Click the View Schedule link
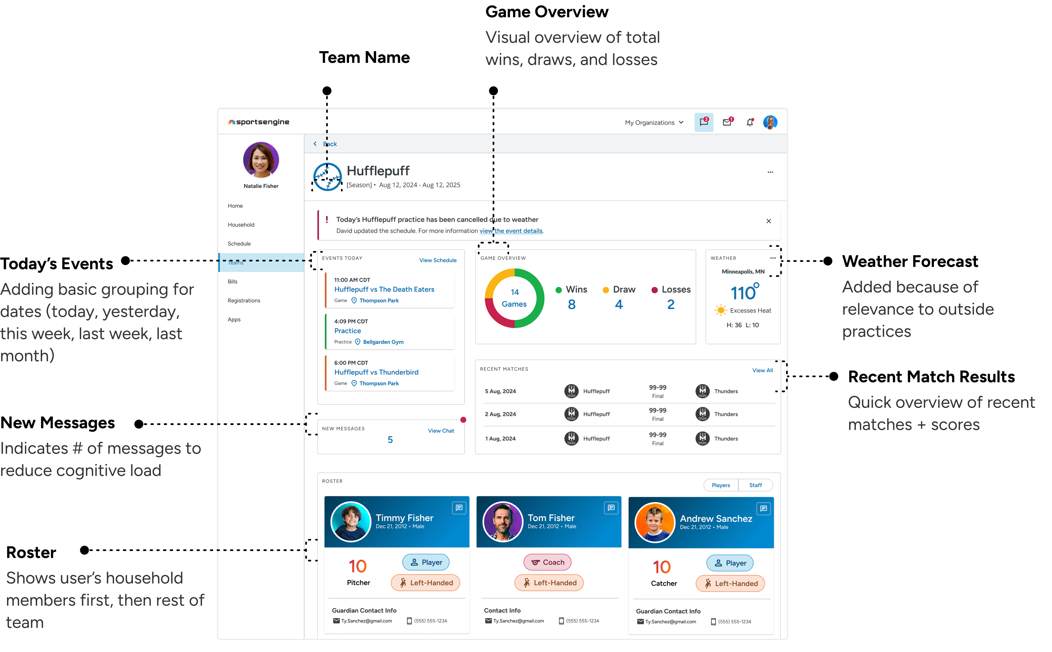The height and width of the screenshot is (652, 1052). pyautogui.click(x=438, y=260)
